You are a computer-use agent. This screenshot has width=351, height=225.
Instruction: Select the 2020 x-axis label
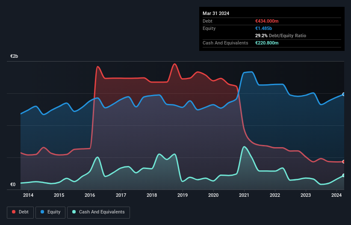pyautogui.click(x=213, y=195)
